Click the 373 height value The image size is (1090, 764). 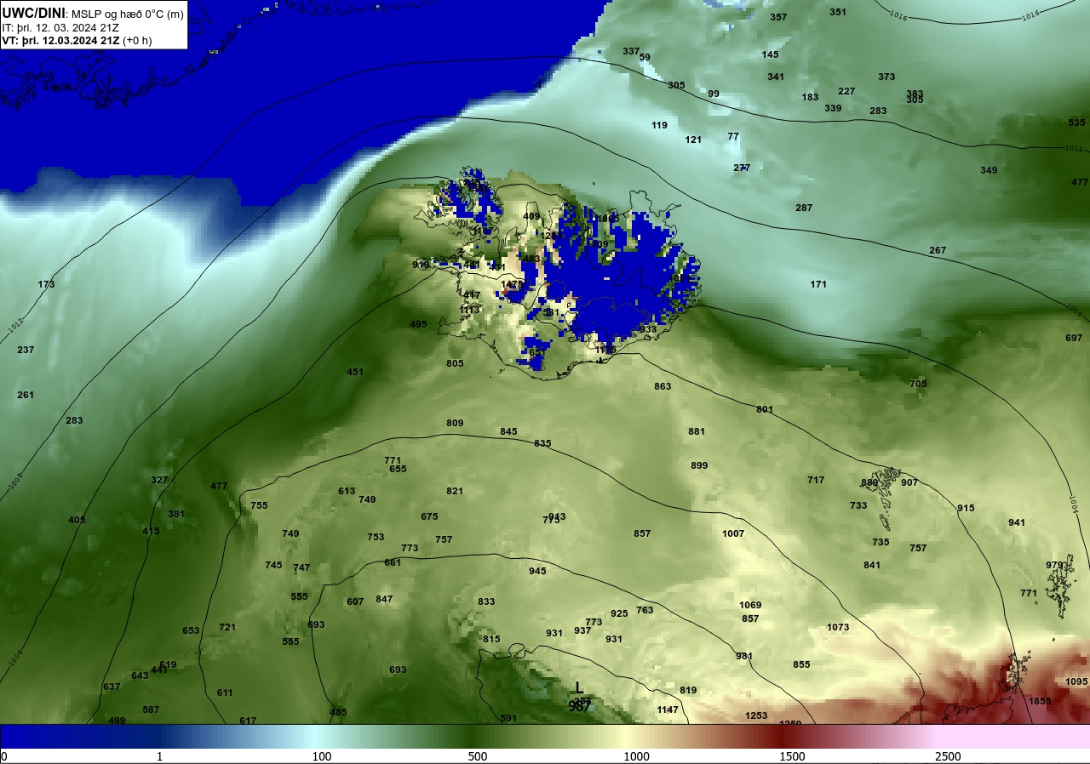[x=886, y=77]
